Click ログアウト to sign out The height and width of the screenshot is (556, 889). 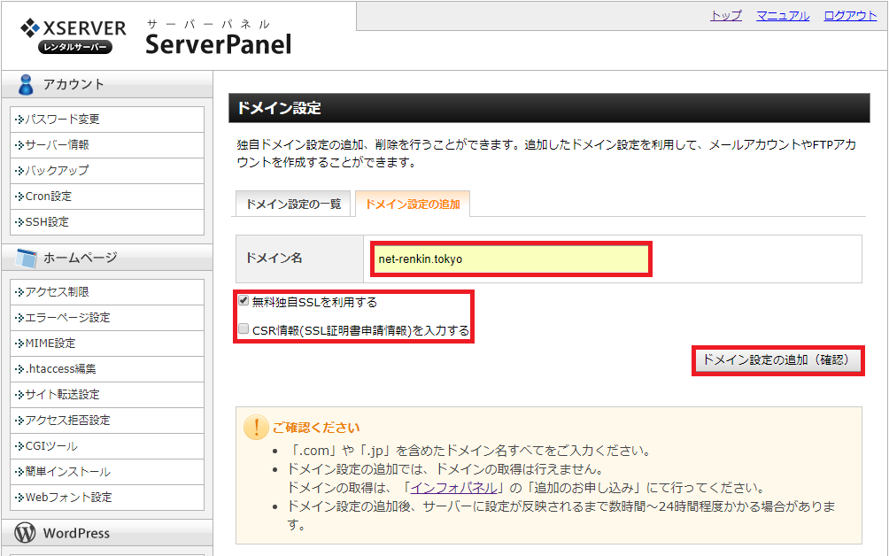coord(850,16)
